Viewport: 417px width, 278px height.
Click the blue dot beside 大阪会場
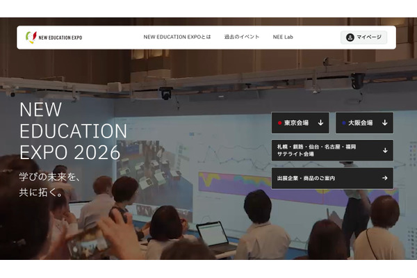coord(344,123)
